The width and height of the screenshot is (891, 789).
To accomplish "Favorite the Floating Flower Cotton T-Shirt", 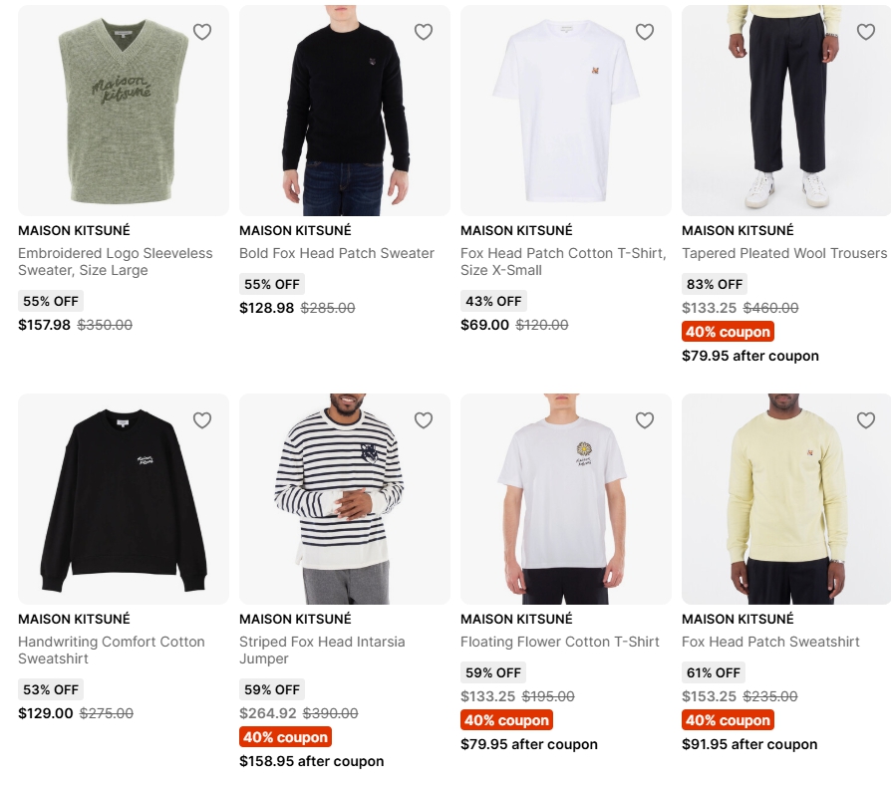I will point(645,420).
